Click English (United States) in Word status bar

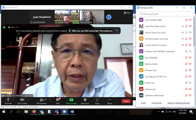click(30, 107)
